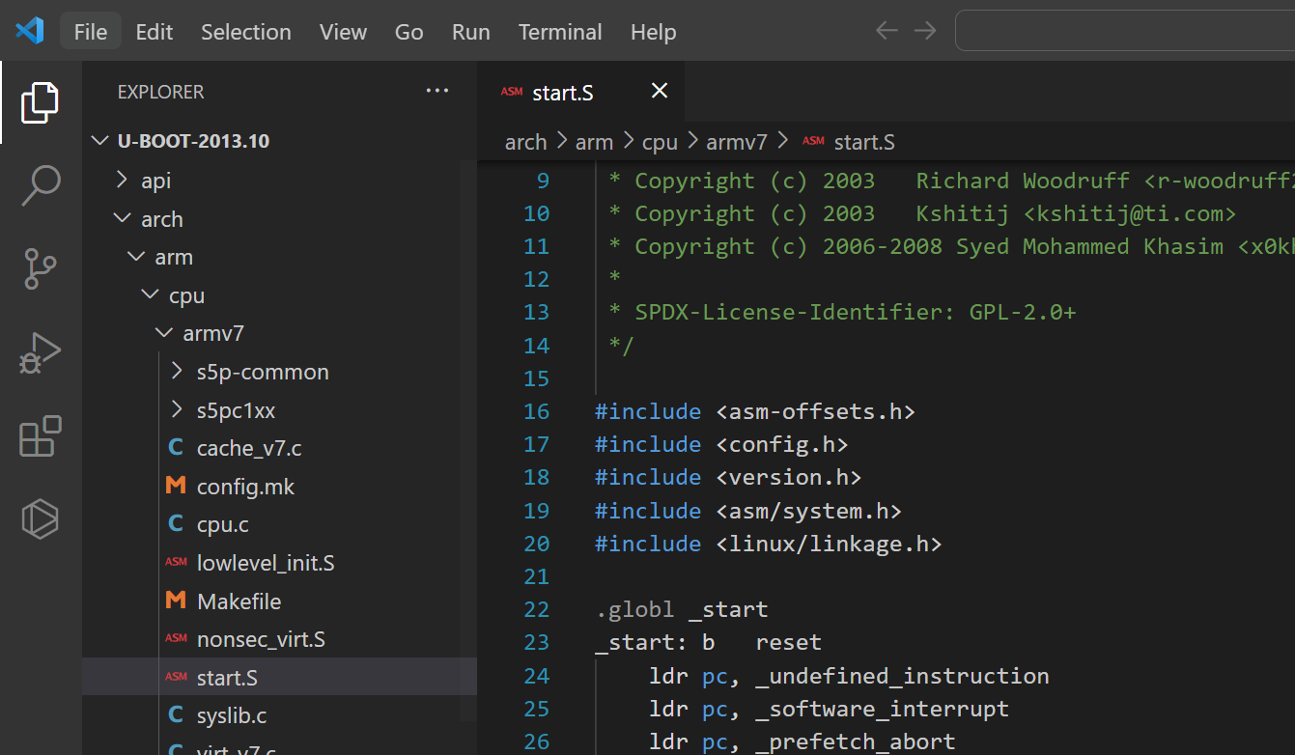Open the File menu
Image resolution: width=1295 pixels, height=755 pixels.
pos(91,31)
